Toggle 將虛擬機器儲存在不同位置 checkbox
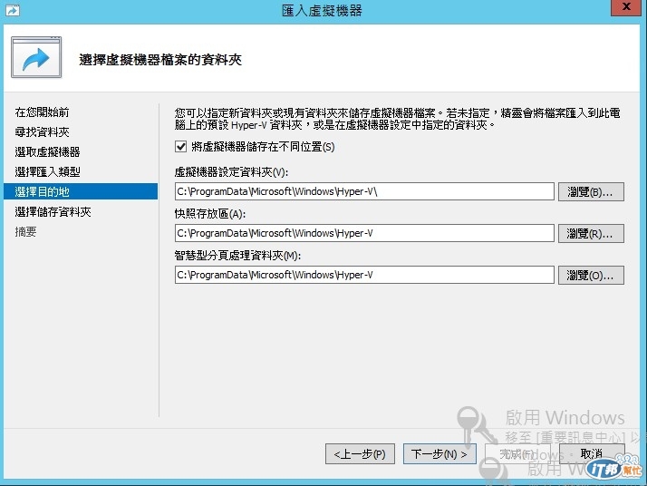 click(180, 147)
